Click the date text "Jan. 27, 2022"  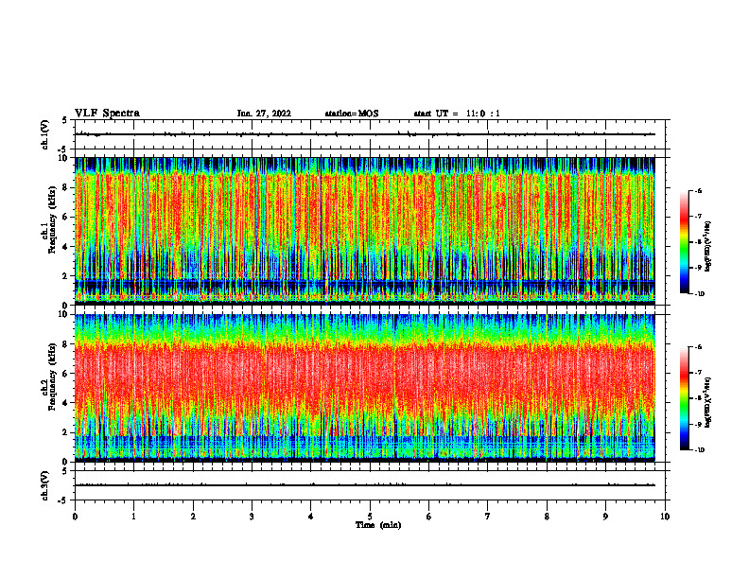(x=264, y=114)
